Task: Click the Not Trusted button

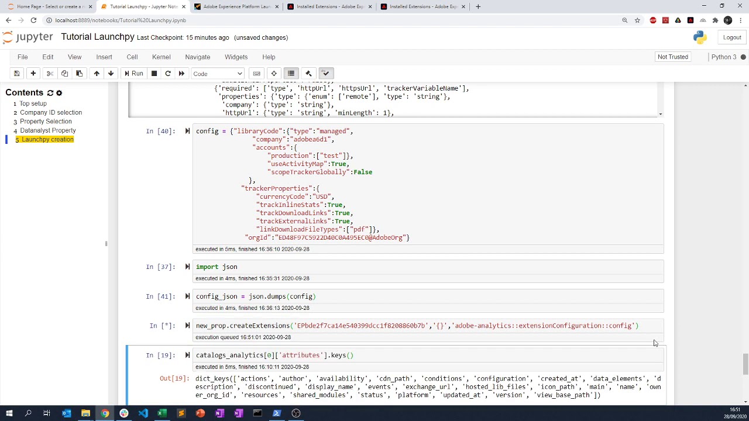Action: (x=673, y=57)
